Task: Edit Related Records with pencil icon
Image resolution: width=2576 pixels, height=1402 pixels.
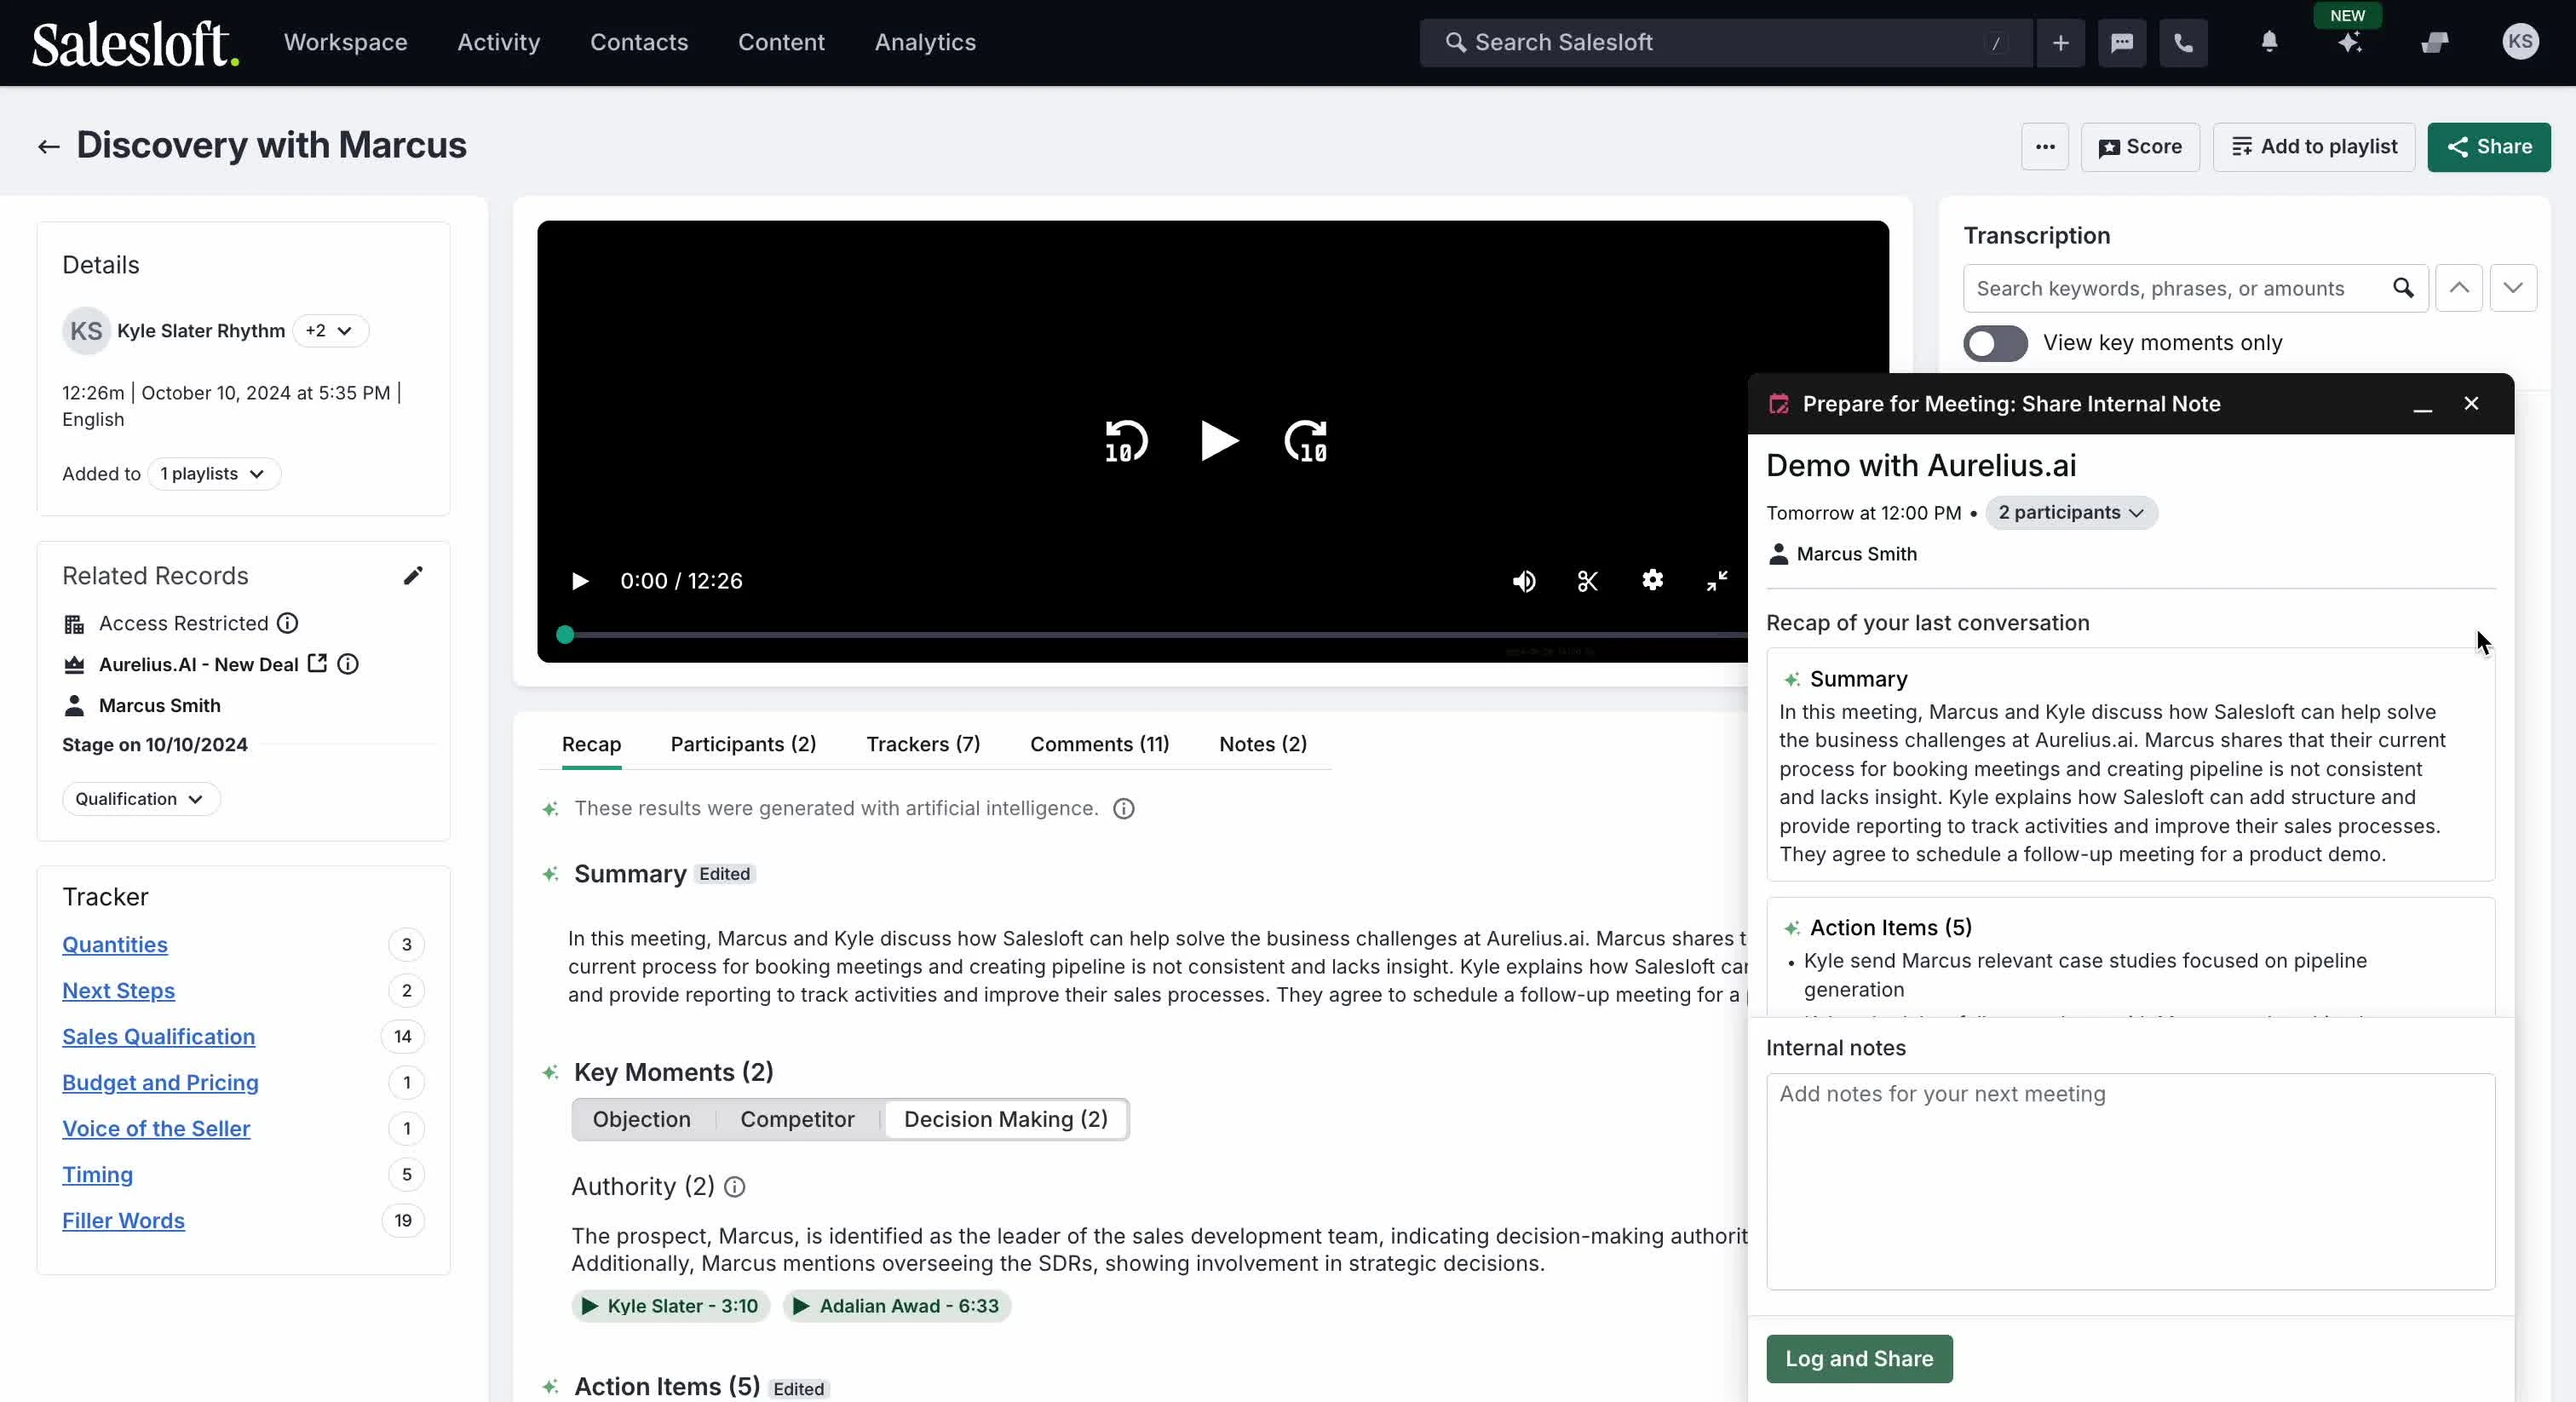Action: (413, 575)
